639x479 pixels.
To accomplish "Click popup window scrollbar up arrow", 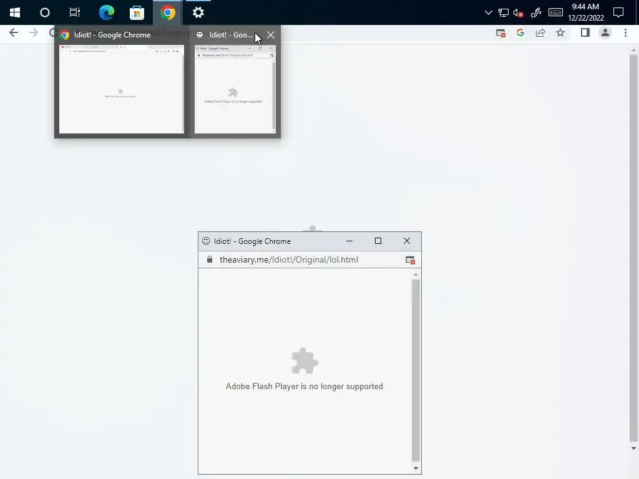I will [x=416, y=274].
